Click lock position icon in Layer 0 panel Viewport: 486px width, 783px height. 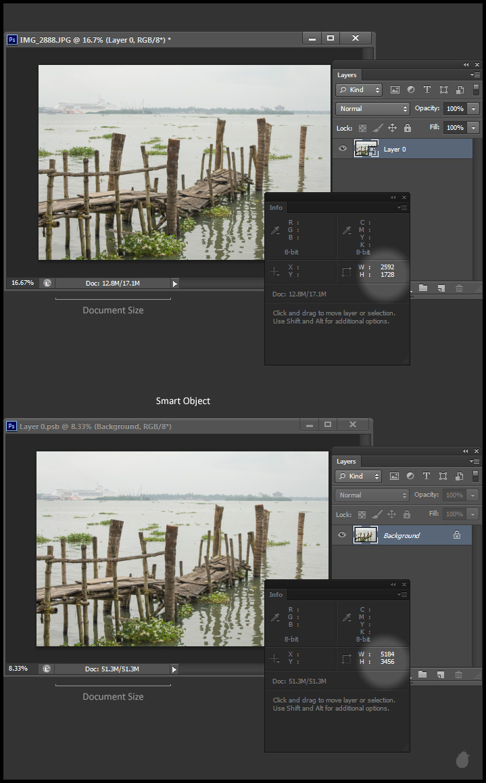[392, 128]
